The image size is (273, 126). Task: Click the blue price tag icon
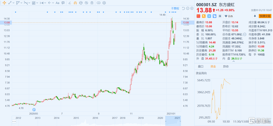click(x=215, y=16)
